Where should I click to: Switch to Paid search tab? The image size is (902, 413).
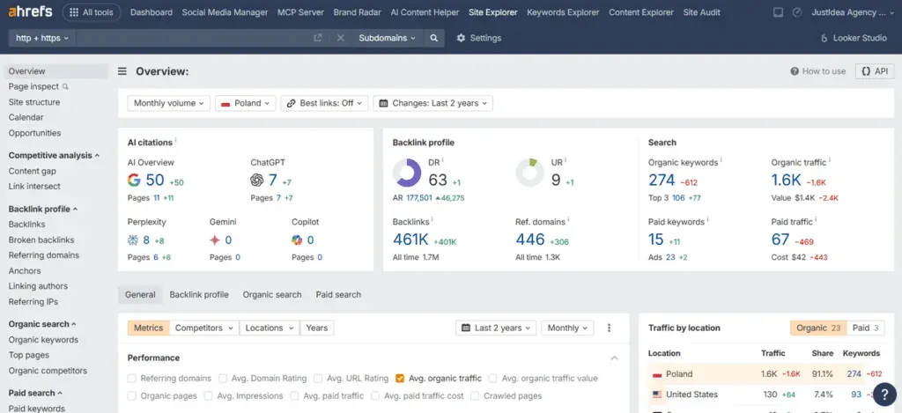338,294
